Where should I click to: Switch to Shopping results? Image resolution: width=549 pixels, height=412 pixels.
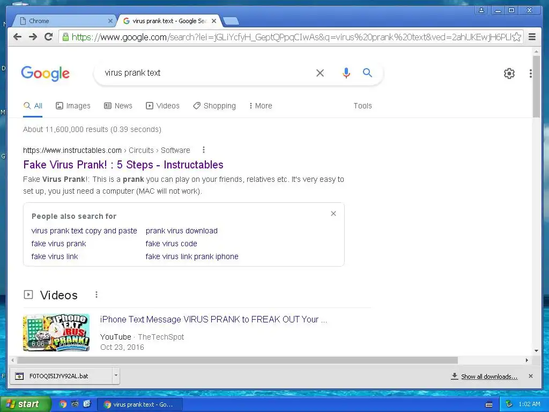(214, 106)
